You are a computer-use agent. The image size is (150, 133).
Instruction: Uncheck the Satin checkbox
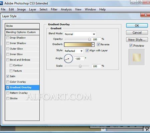[8, 76]
